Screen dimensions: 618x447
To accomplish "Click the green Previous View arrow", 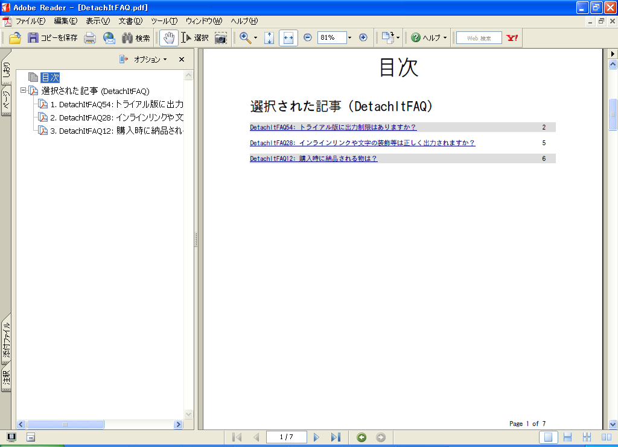I will [x=362, y=437].
